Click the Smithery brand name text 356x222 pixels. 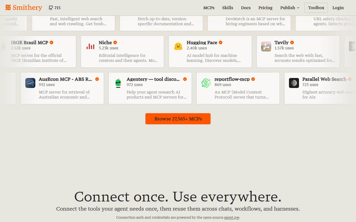click(x=27, y=7)
